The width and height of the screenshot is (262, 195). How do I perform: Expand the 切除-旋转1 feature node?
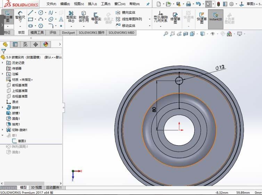2,130
